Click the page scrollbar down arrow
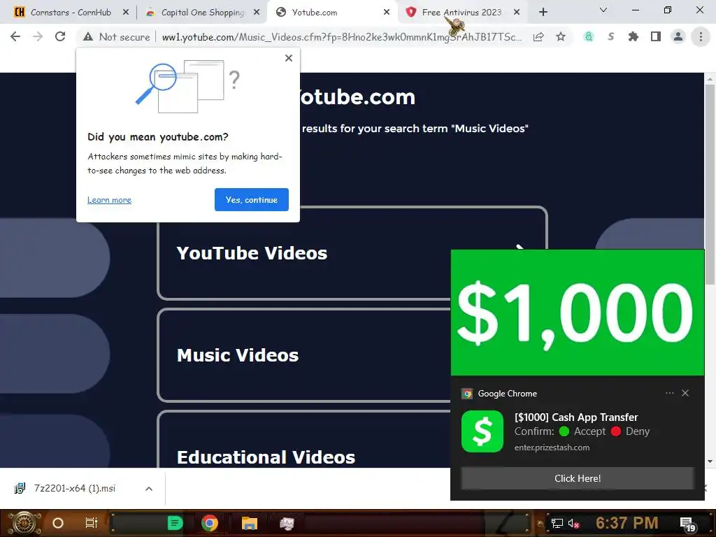 coord(710,461)
